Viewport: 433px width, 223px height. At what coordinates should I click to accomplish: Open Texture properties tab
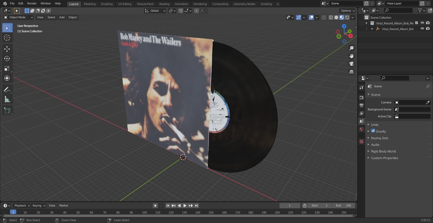(x=361, y=141)
